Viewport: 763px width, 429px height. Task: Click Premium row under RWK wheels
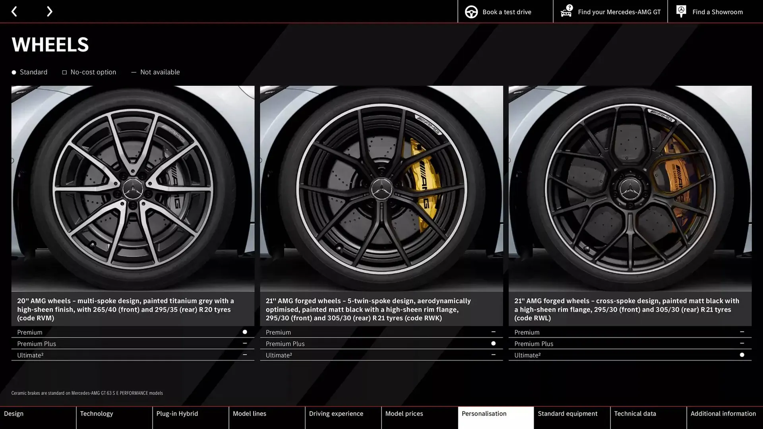pos(381,332)
